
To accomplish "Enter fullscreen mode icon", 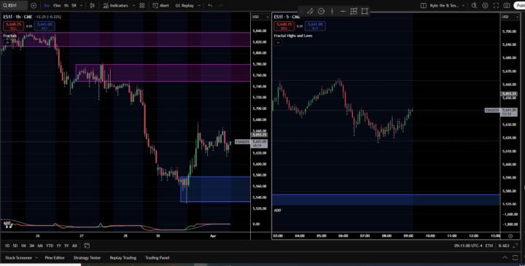I will click(x=496, y=5).
